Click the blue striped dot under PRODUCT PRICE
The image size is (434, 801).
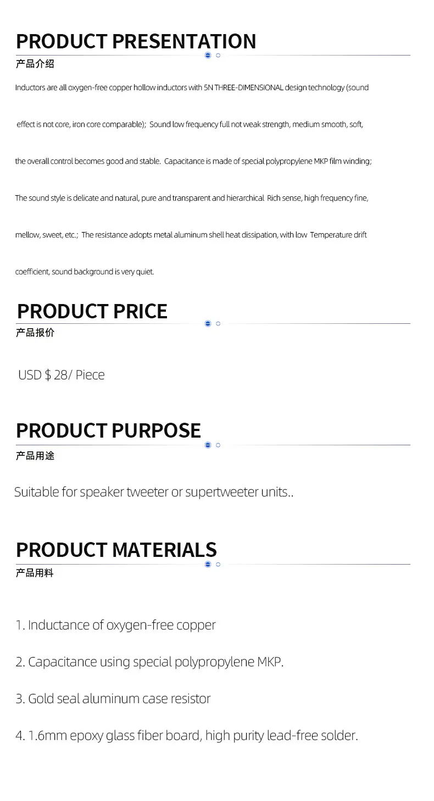tap(208, 323)
